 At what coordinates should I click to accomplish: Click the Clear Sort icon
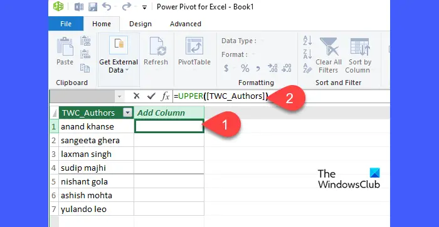tap(307, 68)
